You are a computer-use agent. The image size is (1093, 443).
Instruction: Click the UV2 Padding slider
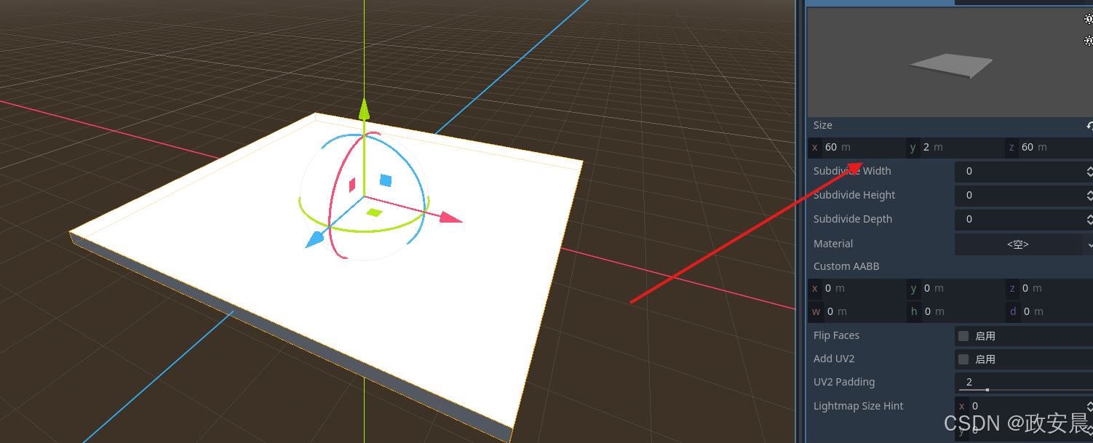coord(1024,390)
